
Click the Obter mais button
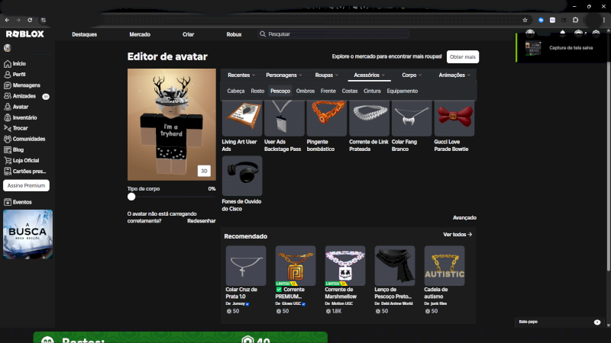[463, 56]
